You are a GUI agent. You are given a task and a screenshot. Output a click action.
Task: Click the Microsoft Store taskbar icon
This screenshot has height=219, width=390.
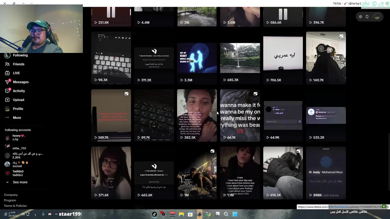point(190,214)
